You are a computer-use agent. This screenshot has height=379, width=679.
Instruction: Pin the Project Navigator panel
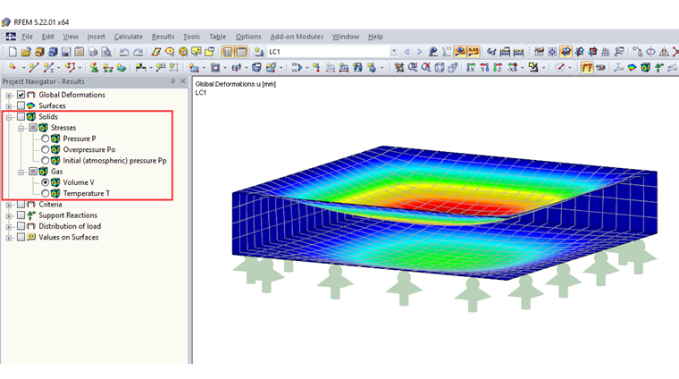pos(172,81)
